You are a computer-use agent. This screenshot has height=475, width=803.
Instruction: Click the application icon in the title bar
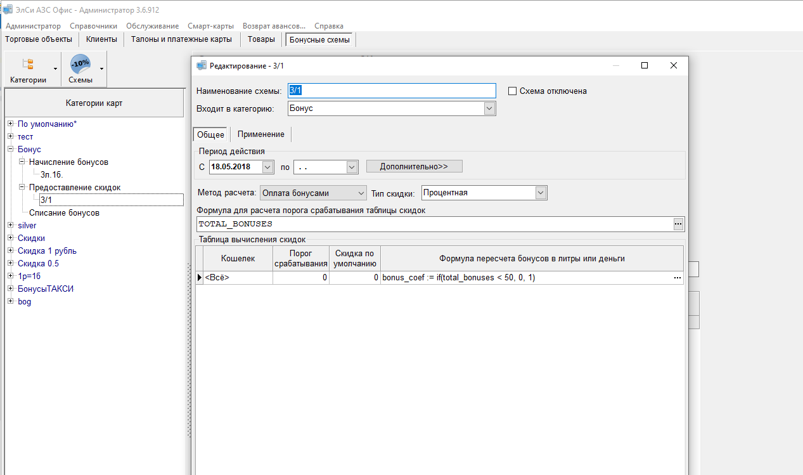[x=8, y=10]
